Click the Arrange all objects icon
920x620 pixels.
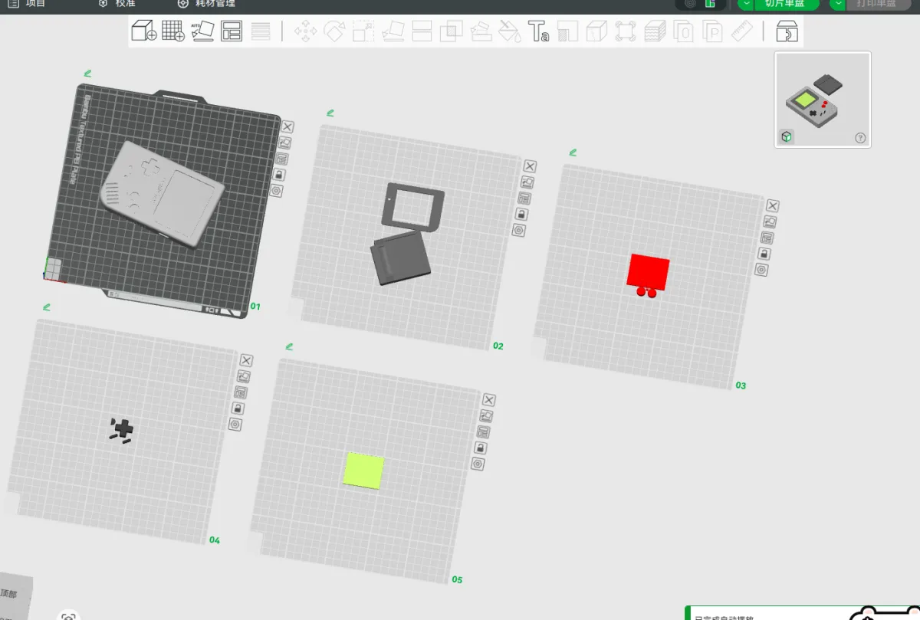coord(232,31)
